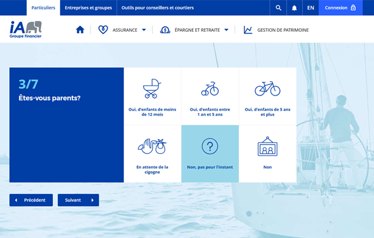Click the question mark circle icon
Image resolution: width=374 pixels, height=238 pixels.
pyautogui.click(x=210, y=147)
